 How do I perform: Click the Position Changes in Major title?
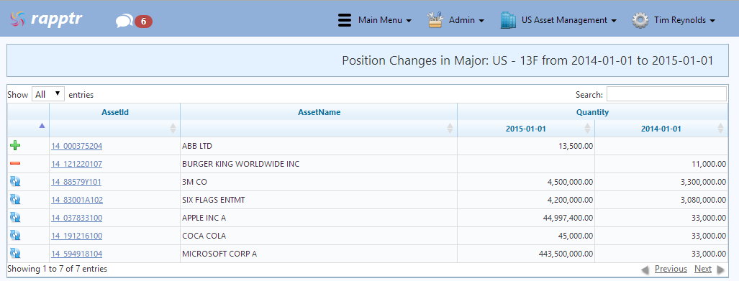click(x=527, y=60)
